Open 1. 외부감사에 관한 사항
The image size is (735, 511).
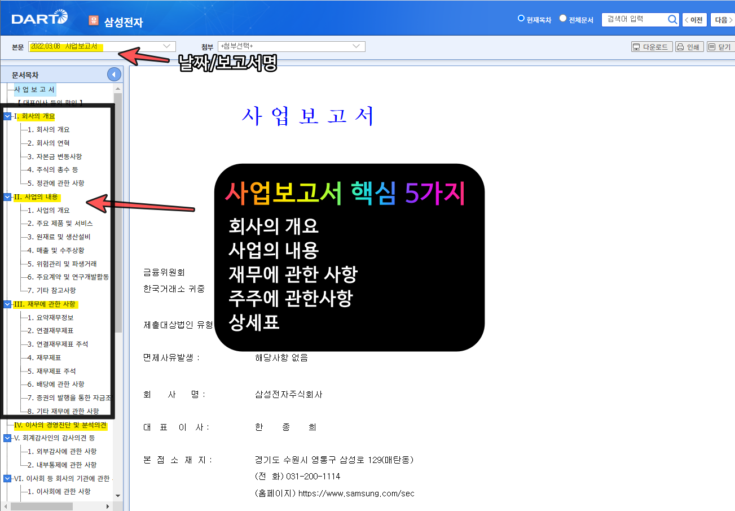(x=62, y=452)
